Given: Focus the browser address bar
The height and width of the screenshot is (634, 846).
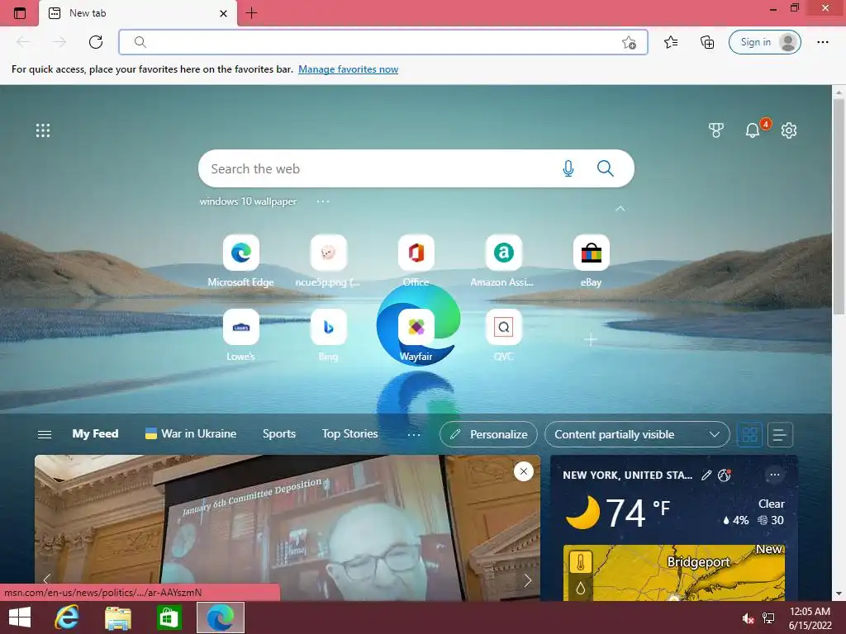Looking at the screenshot, I should point(383,42).
